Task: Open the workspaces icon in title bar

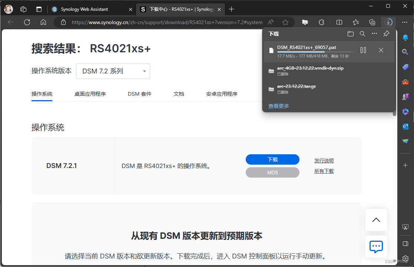Action: pyautogui.click(x=23, y=9)
